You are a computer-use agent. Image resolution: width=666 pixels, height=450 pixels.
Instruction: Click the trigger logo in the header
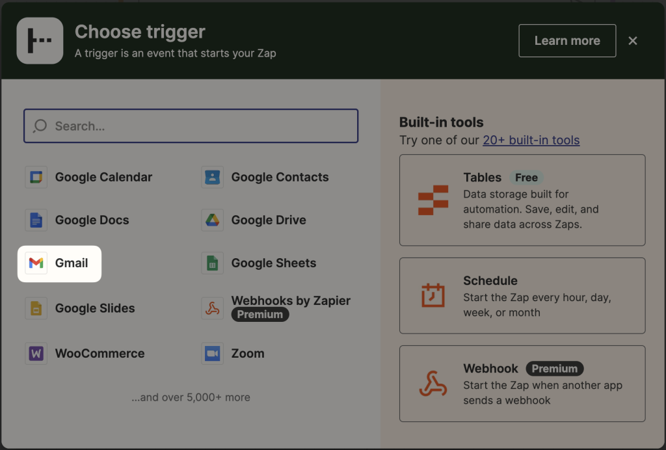pyautogui.click(x=39, y=40)
